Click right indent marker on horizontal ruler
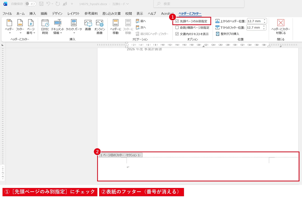The height and width of the screenshot is (199, 302). pyautogui.click(x=269, y=46)
